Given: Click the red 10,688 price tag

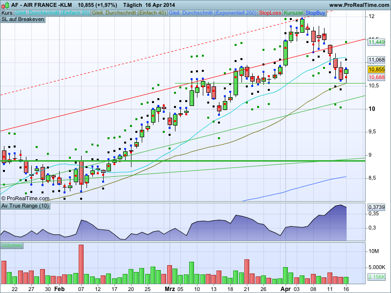Looking at the screenshot, I should point(376,77).
